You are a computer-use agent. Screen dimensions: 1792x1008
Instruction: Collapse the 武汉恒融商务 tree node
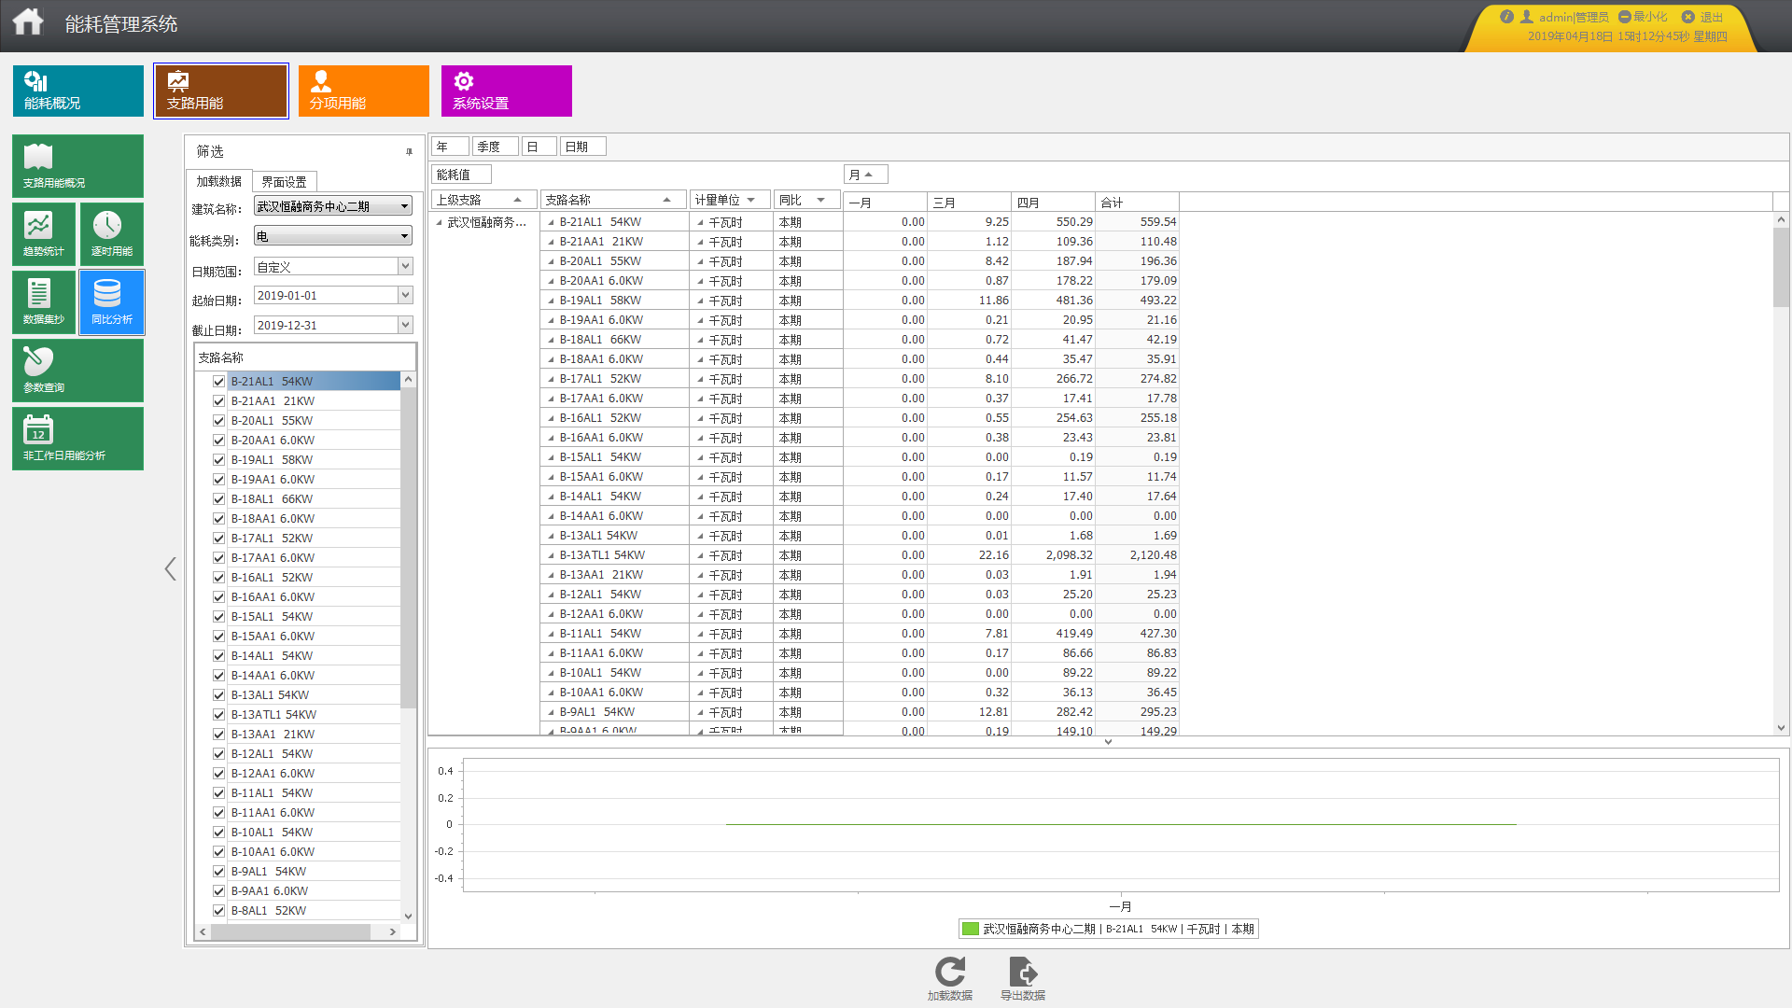[x=439, y=222]
